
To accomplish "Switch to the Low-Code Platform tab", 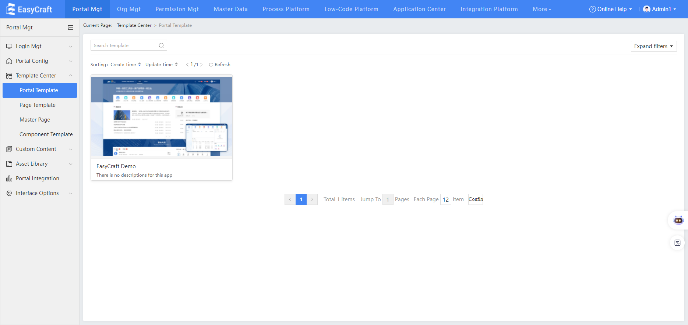I will [x=351, y=9].
